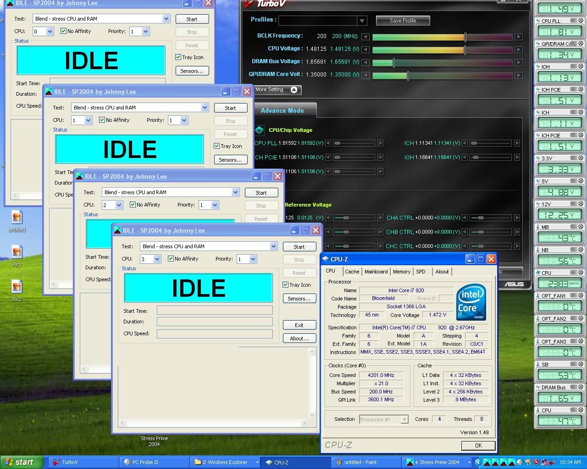Click BCLK Frequency increase arrow in TurboV
The height and width of the screenshot is (469, 587).
coord(518,37)
